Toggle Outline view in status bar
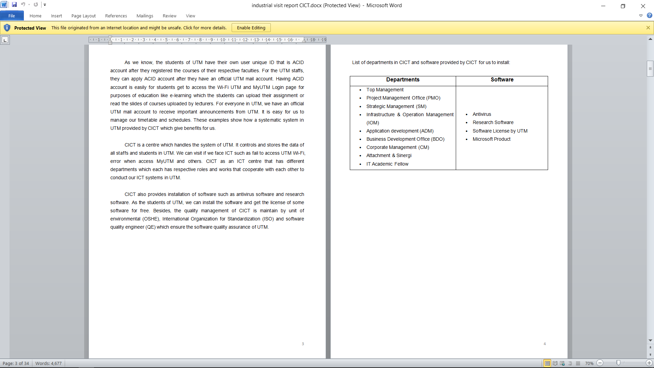 (x=570, y=363)
